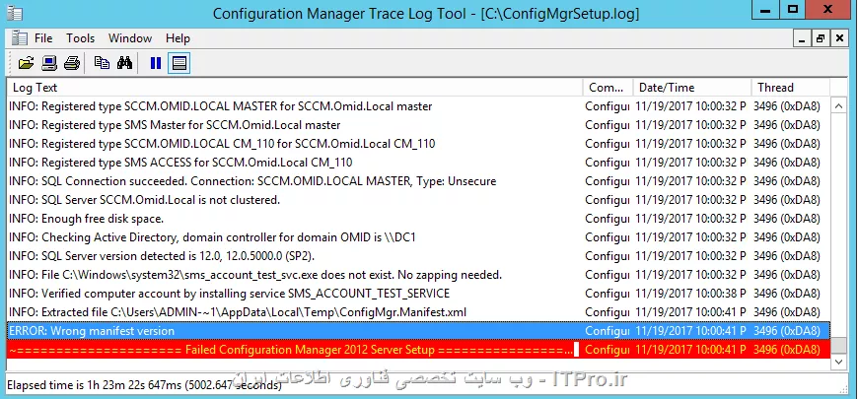
Task: Select row 'sms_account_test_svc.exe does not exist'
Action: tap(418, 275)
